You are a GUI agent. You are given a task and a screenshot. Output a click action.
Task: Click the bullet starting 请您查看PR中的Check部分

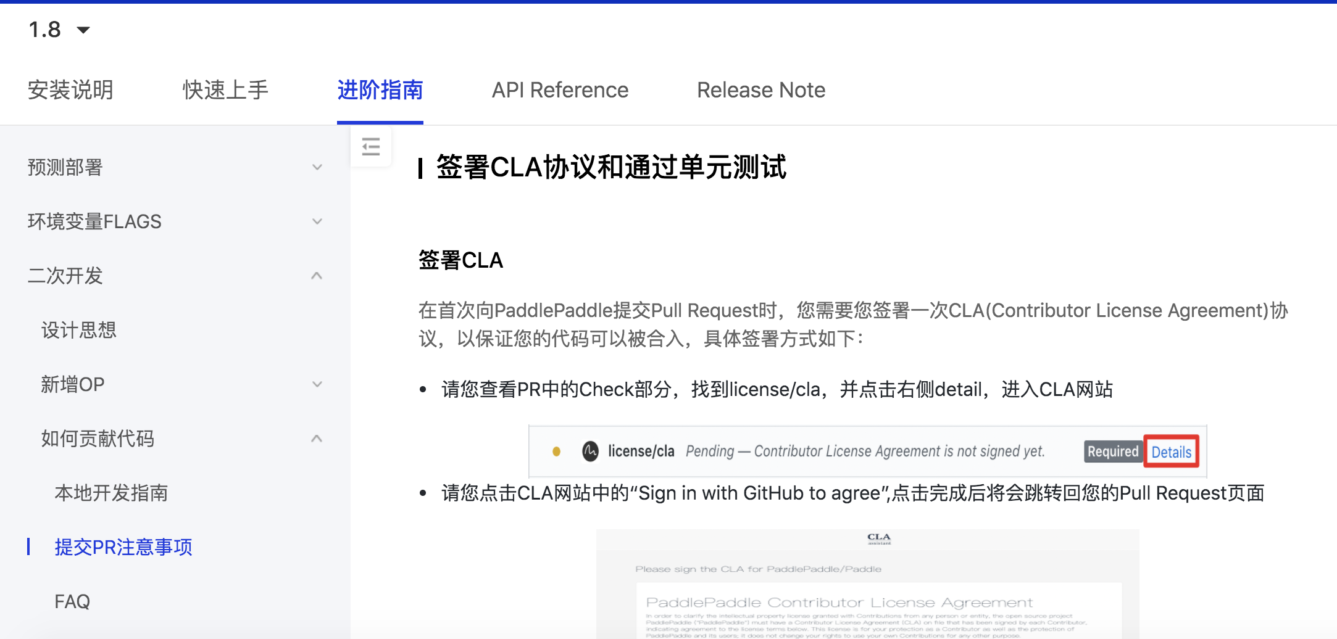point(777,389)
